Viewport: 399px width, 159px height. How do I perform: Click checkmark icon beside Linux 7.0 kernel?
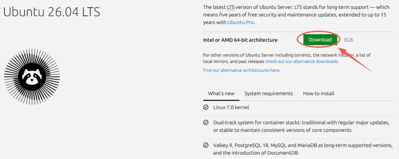point(206,107)
